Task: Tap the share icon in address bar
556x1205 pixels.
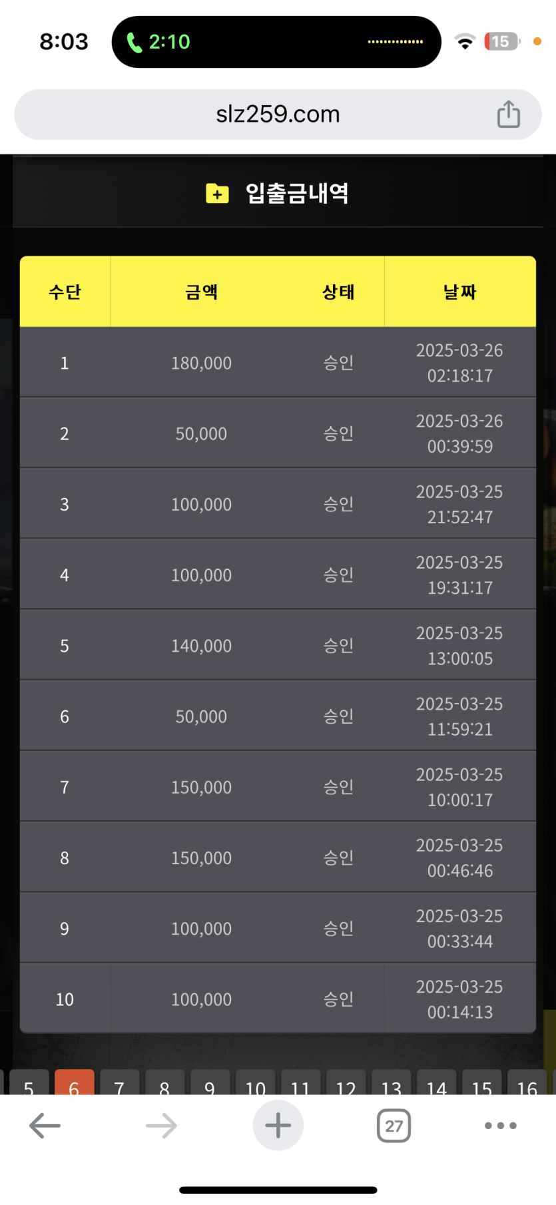Action: (x=508, y=114)
